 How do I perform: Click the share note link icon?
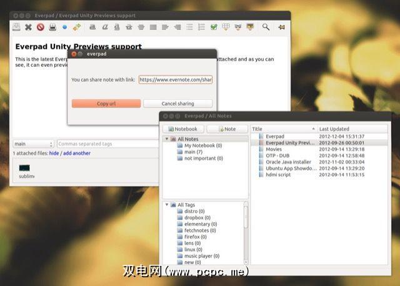tap(77, 27)
